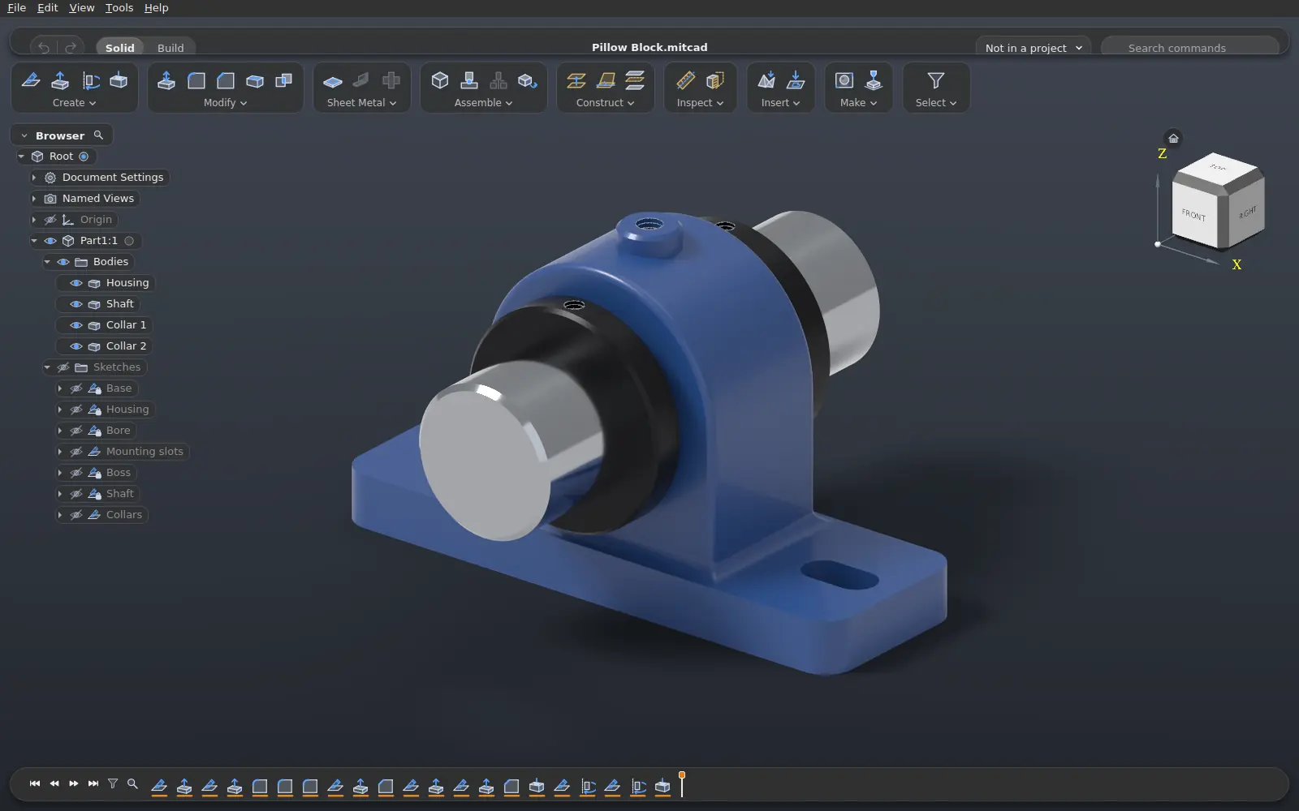The width and height of the screenshot is (1299, 811).
Task: Expand the Bore sketch node
Action: (x=60, y=431)
